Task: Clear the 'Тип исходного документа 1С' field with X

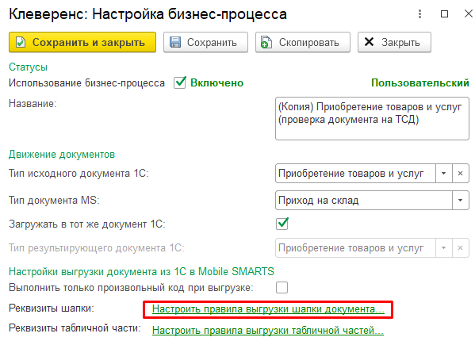Action: coord(461,174)
